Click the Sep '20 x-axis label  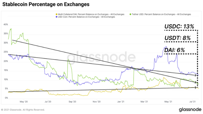pyautogui.click(x=72, y=102)
